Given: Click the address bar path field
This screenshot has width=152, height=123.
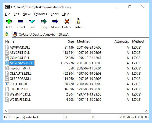Looking at the screenshot, I should click(81, 34).
